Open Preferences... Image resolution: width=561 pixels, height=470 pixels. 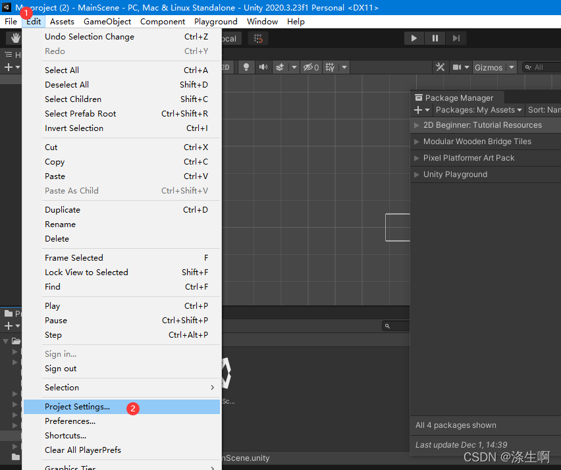coord(122,421)
